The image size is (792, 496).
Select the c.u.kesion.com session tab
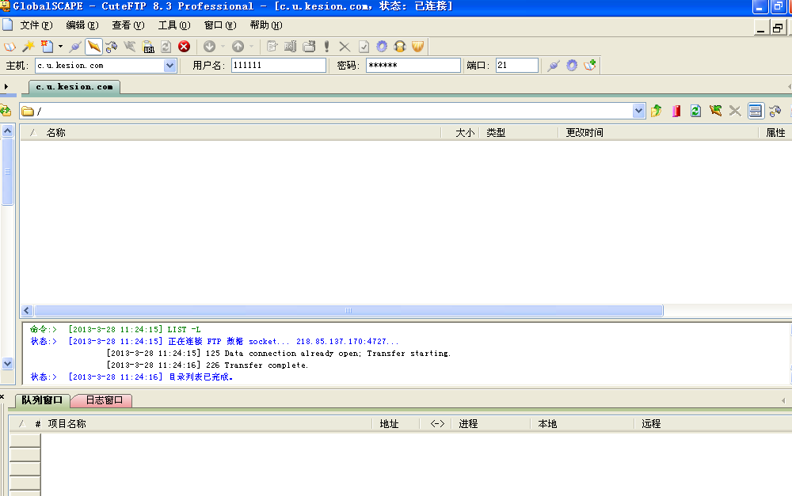click(x=73, y=88)
